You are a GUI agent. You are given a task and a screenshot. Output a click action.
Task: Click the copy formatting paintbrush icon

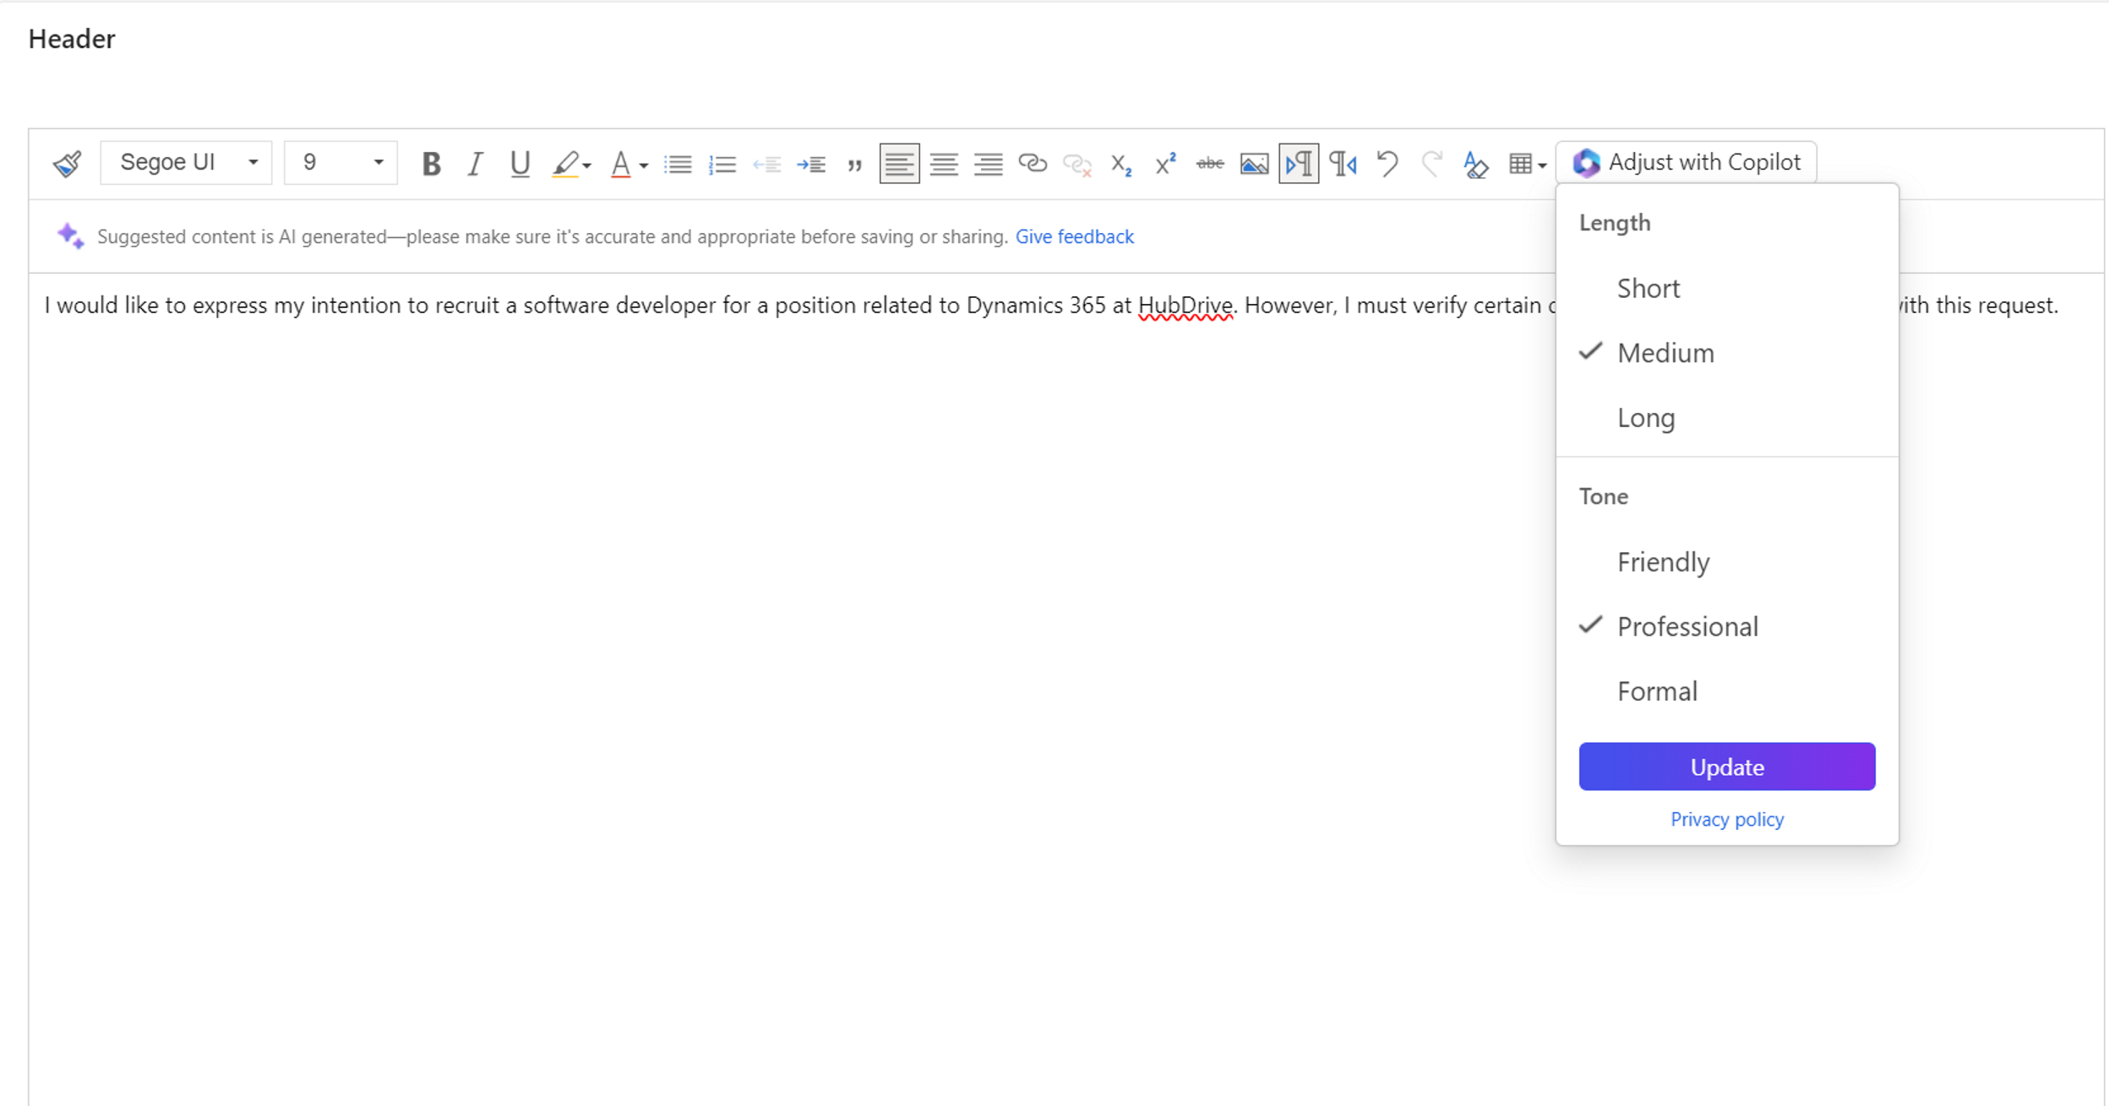[x=68, y=163]
